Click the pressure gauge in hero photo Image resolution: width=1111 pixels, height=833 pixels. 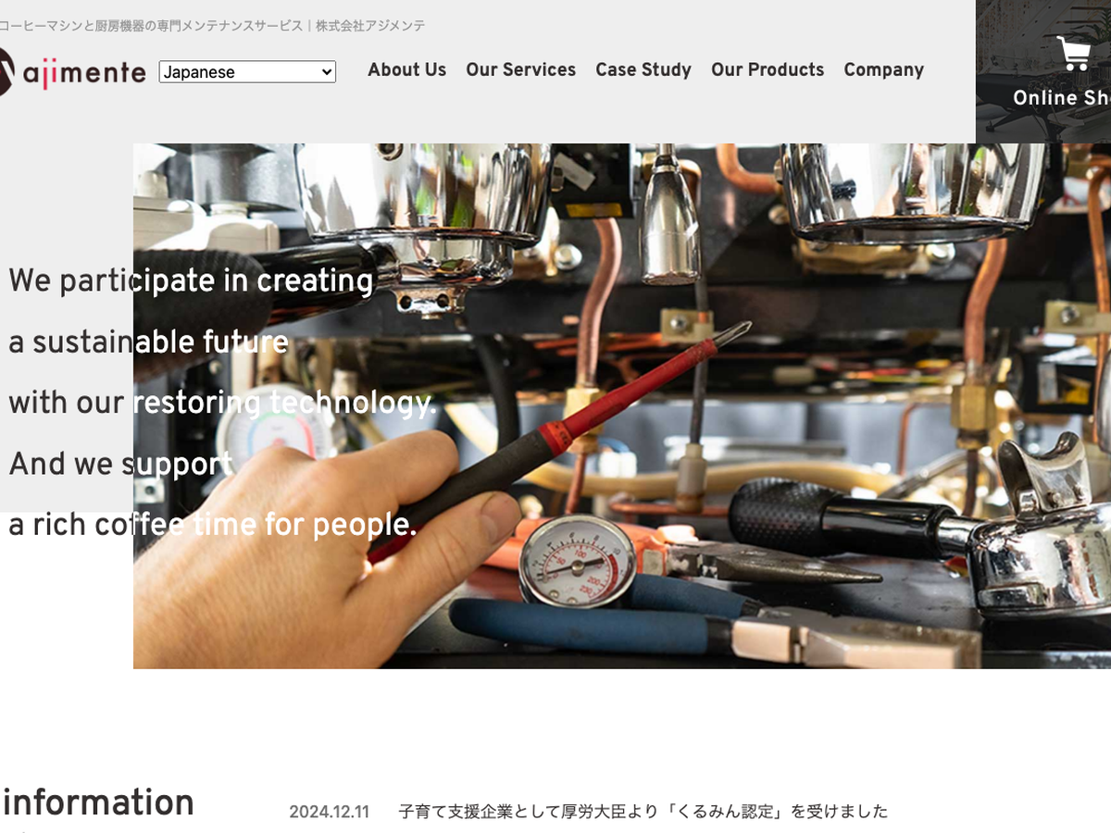(x=577, y=561)
